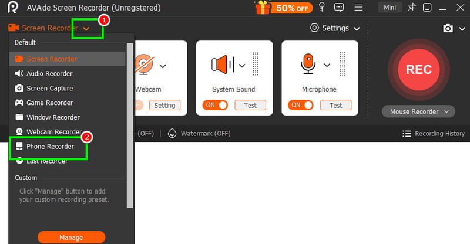Test the System Sound

(x=250, y=106)
